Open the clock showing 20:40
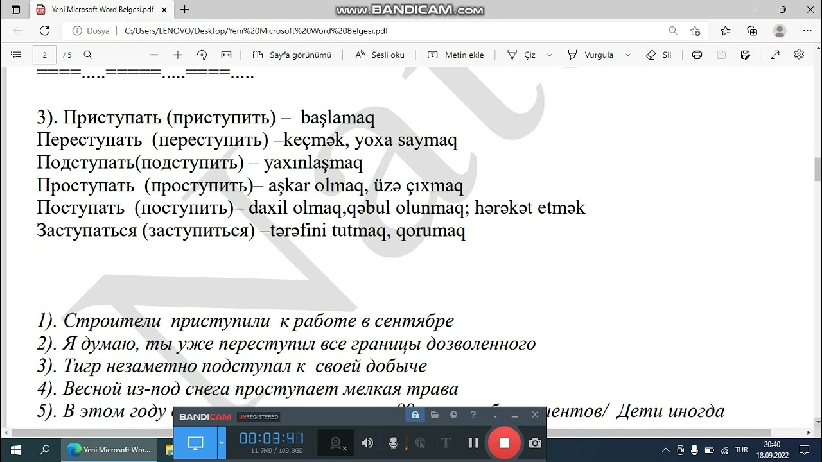Screen dimensions: 822x462 (772, 450)
